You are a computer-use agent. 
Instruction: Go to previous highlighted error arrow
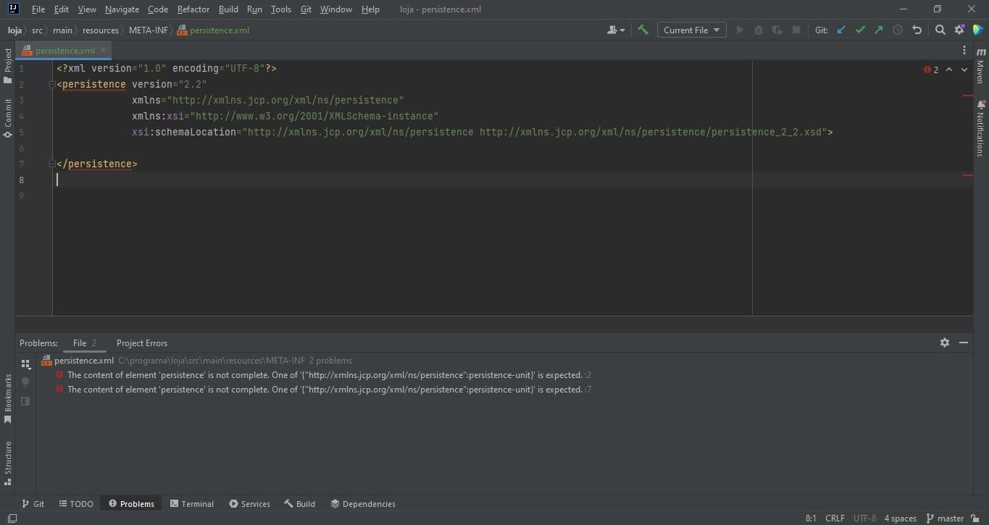[x=949, y=70]
